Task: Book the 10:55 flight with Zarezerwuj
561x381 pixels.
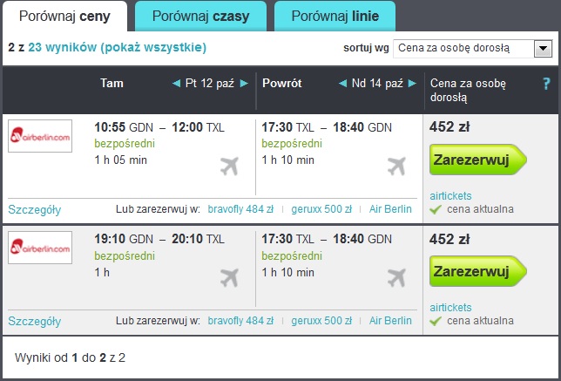Action: (x=477, y=160)
